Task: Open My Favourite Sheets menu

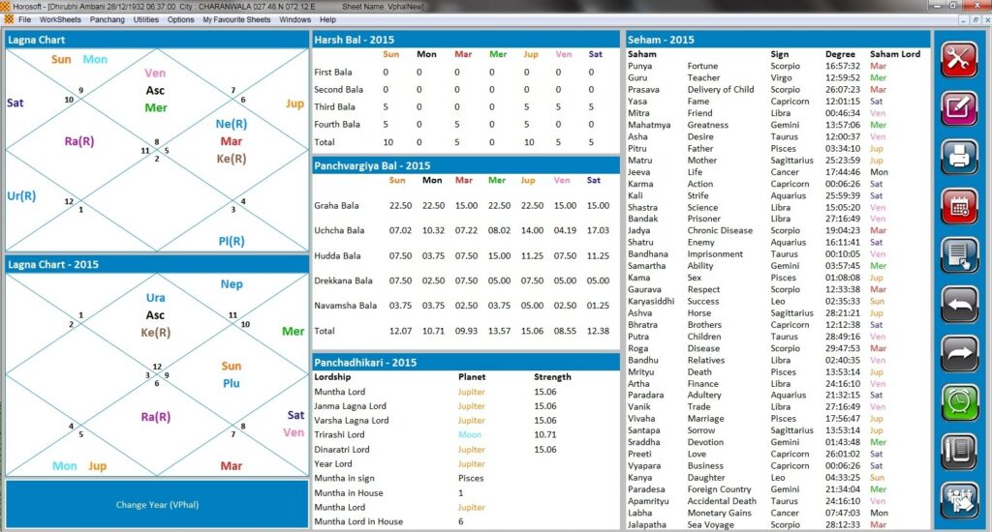Action: coord(236,19)
